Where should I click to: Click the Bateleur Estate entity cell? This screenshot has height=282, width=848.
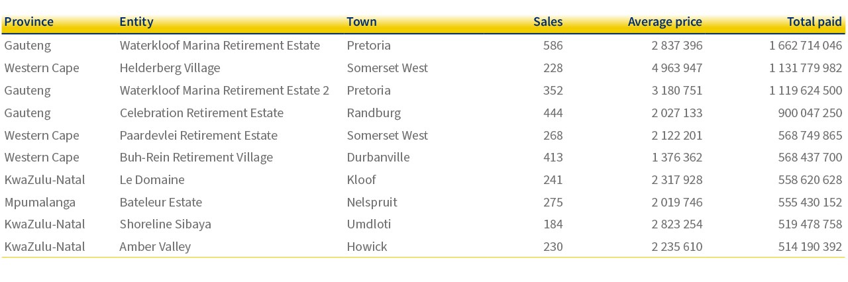tap(160, 202)
